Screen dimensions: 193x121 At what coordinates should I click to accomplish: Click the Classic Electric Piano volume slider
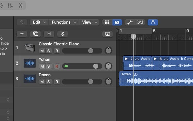[82, 51]
